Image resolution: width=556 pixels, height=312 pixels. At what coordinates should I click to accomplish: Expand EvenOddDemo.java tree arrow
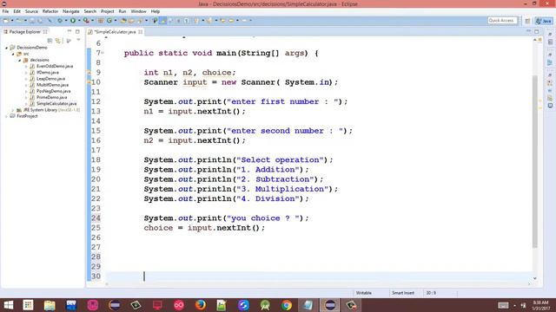point(26,66)
